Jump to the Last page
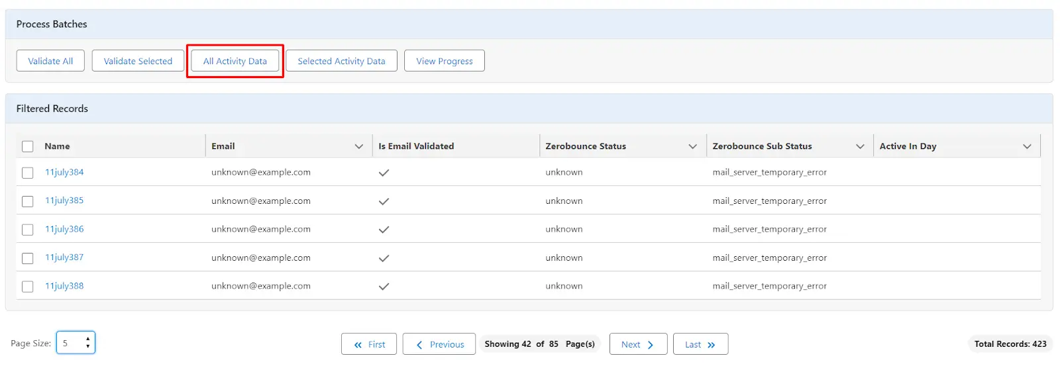Screen dimensions: 1060x370 (x=700, y=344)
